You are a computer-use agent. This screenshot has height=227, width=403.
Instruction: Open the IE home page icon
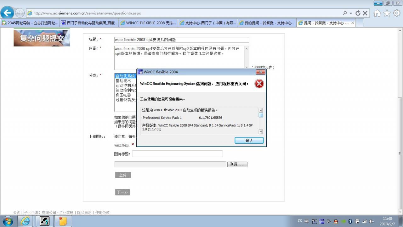[377, 13]
